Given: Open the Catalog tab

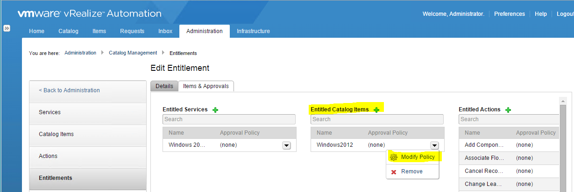Looking at the screenshot, I should pos(68,31).
